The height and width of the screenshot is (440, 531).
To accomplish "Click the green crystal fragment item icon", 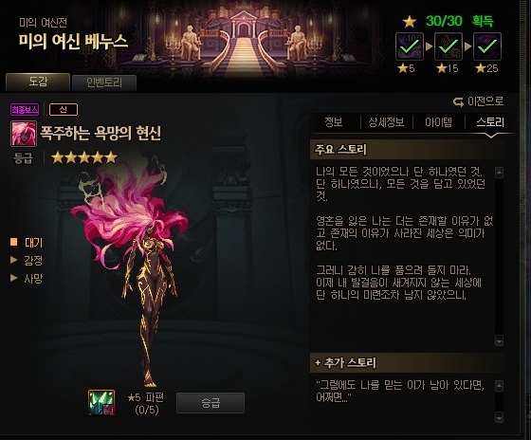I will [x=101, y=402].
